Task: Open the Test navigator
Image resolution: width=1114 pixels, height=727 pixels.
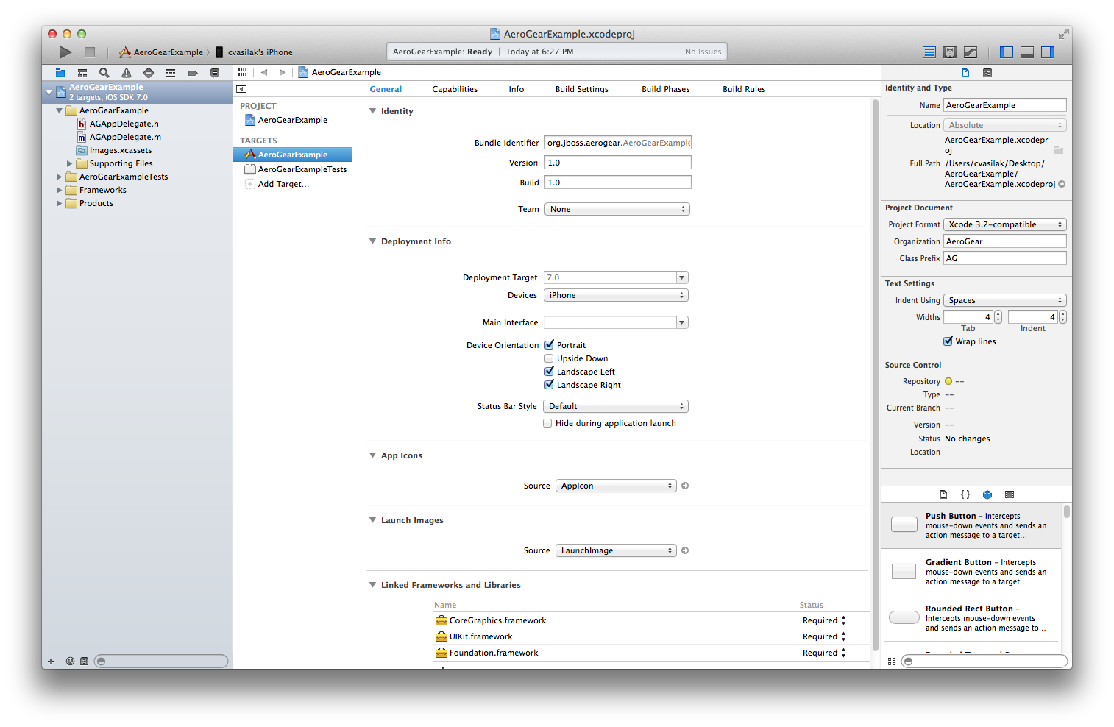Action: click(x=149, y=73)
